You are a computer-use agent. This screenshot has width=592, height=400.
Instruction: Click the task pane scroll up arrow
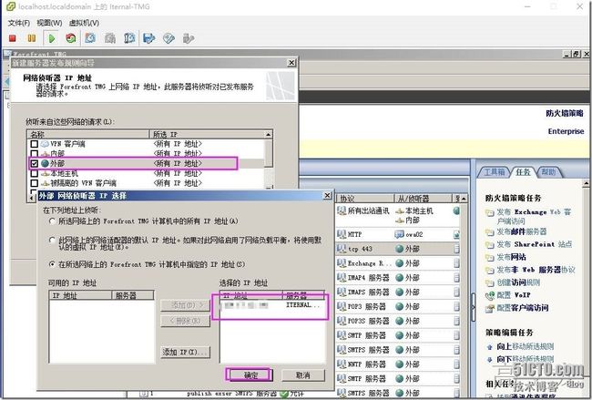tap(587, 183)
